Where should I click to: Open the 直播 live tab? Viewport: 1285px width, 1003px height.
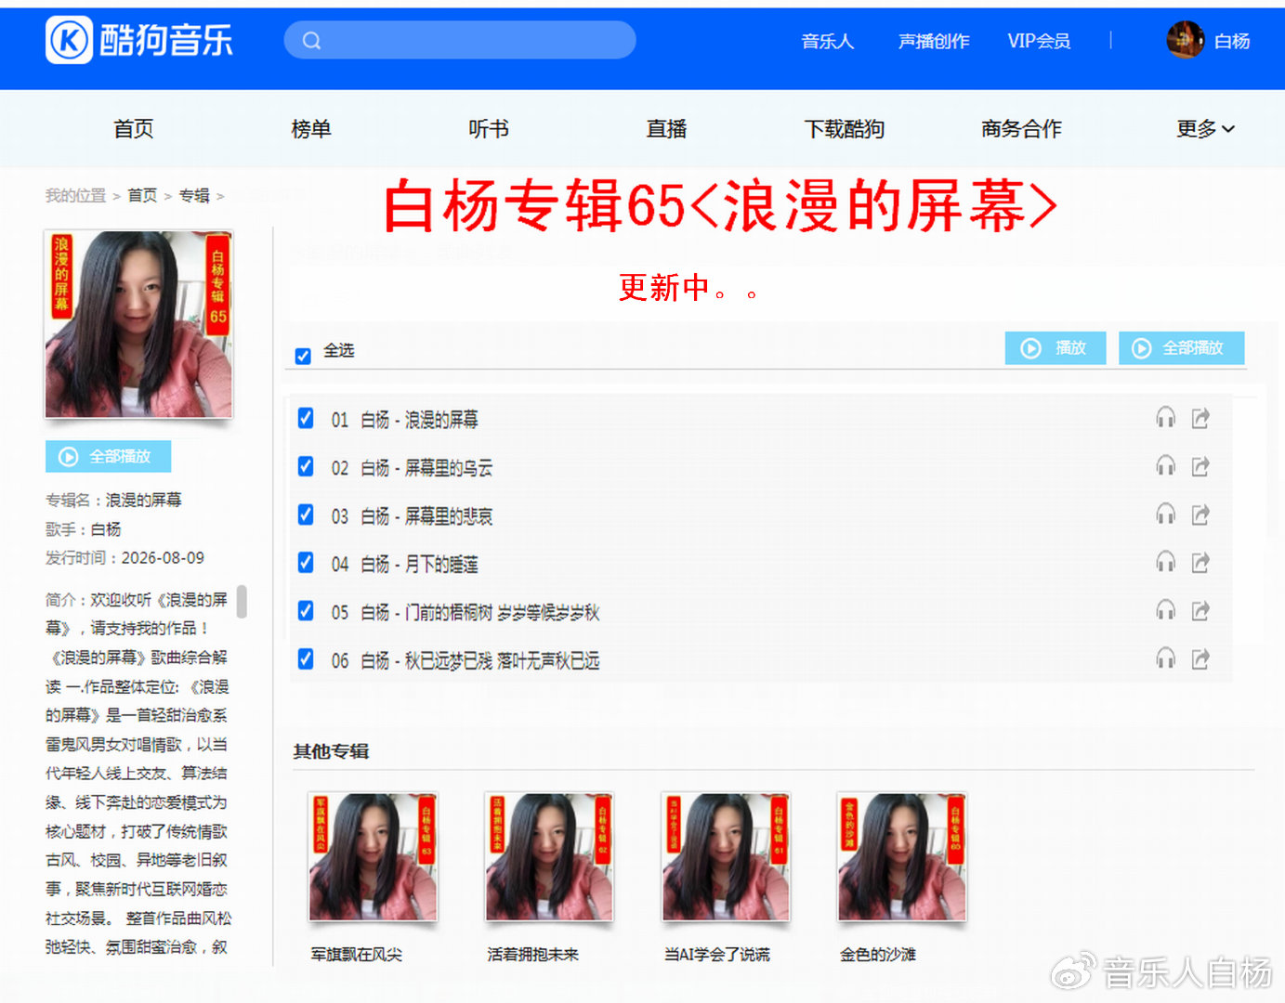pos(666,129)
